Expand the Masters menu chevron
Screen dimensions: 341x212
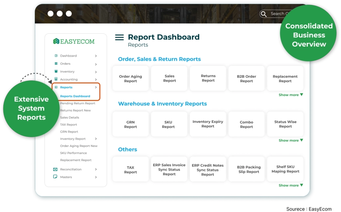click(96, 177)
